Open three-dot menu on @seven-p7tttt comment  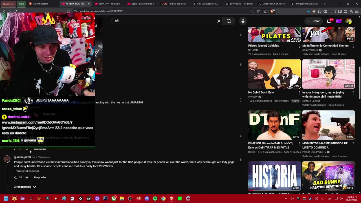click(x=241, y=160)
